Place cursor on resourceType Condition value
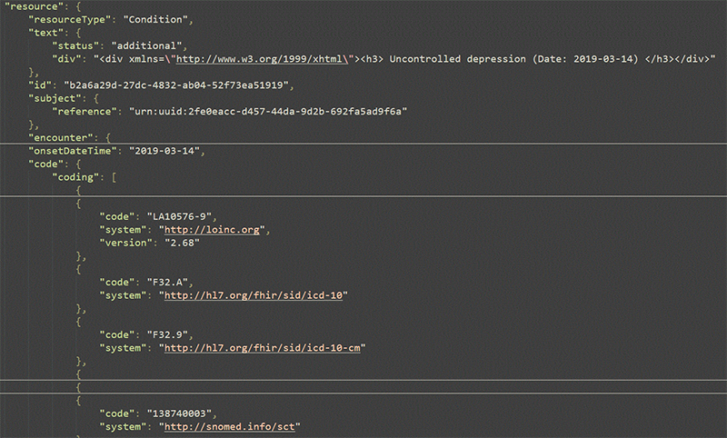The height and width of the screenshot is (438, 727). [155, 19]
